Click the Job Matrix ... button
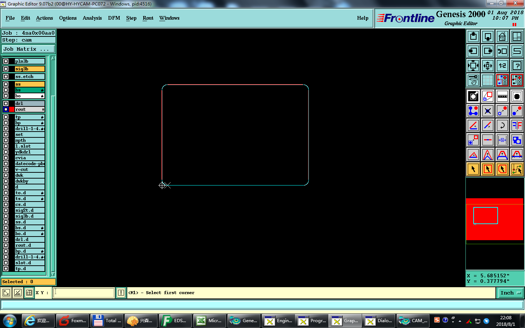 (x=28, y=49)
